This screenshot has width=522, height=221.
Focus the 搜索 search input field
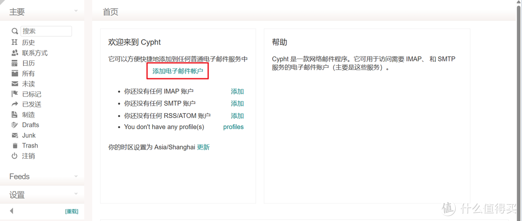(46, 31)
